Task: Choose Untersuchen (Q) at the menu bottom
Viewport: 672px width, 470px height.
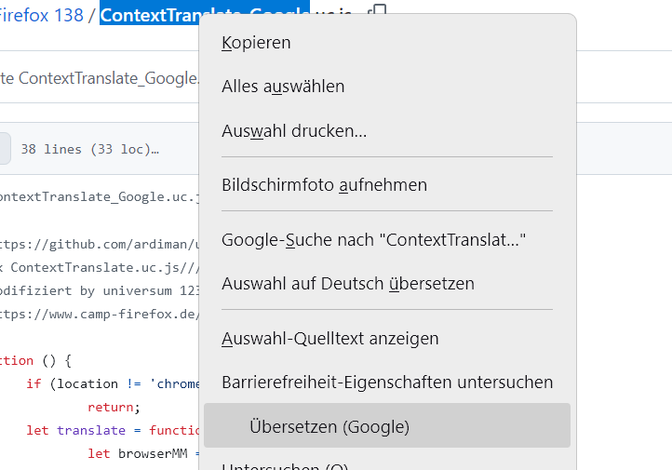Action: click(x=284, y=465)
